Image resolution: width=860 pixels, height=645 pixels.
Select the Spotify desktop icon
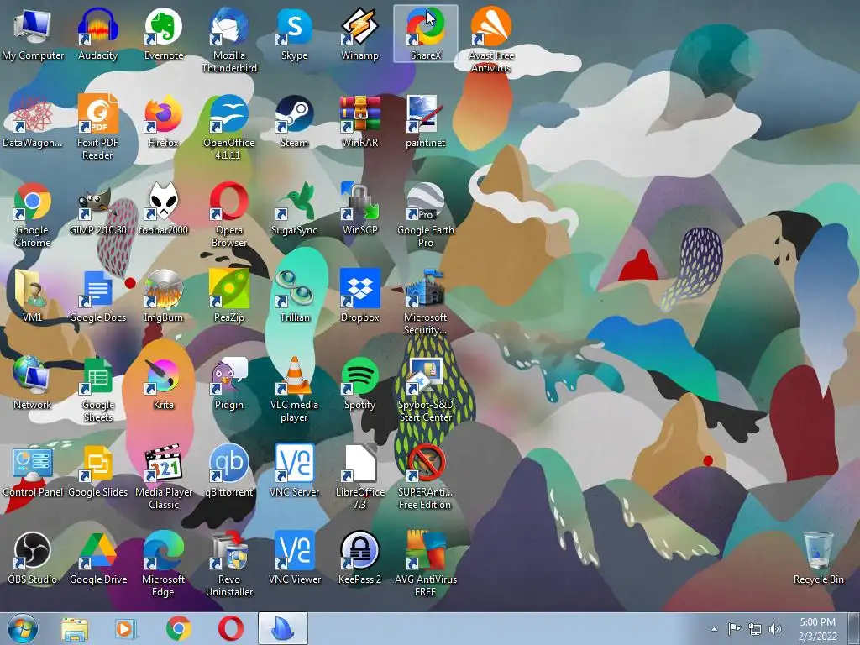(x=359, y=383)
